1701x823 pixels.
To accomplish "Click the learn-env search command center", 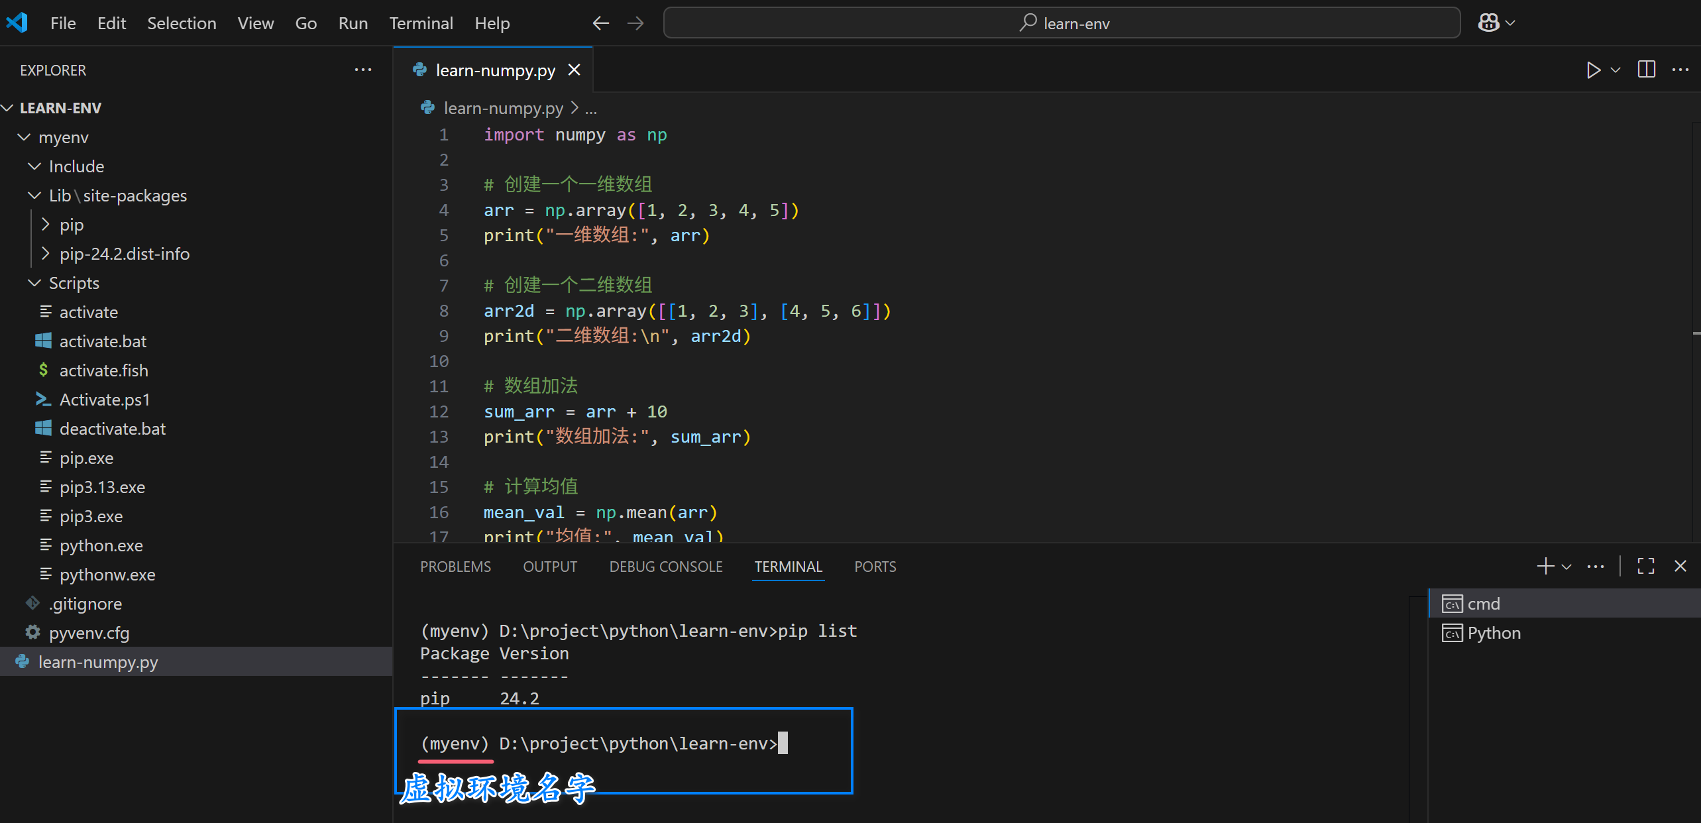I will coord(1062,23).
